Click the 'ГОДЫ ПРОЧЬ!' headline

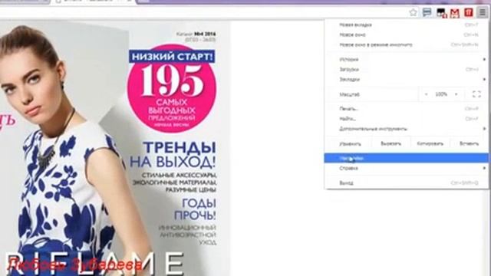(x=195, y=209)
